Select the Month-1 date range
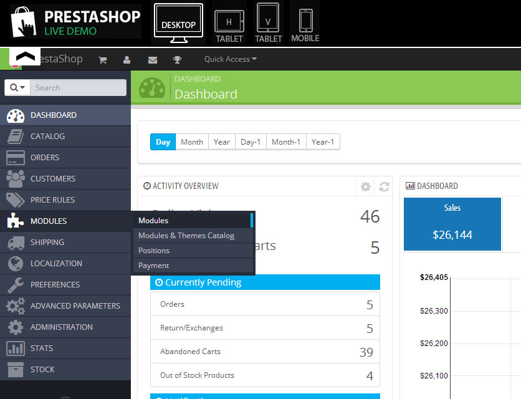 click(x=286, y=142)
